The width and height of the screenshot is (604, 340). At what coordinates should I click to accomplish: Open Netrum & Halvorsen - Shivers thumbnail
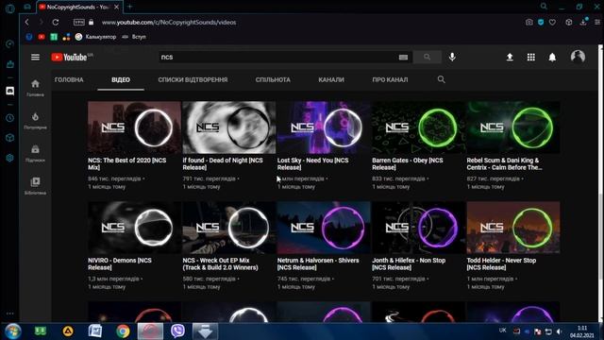tap(324, 228)
